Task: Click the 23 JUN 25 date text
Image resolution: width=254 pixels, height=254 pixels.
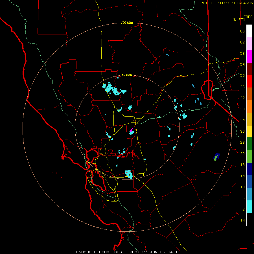Action: point(154,252)
